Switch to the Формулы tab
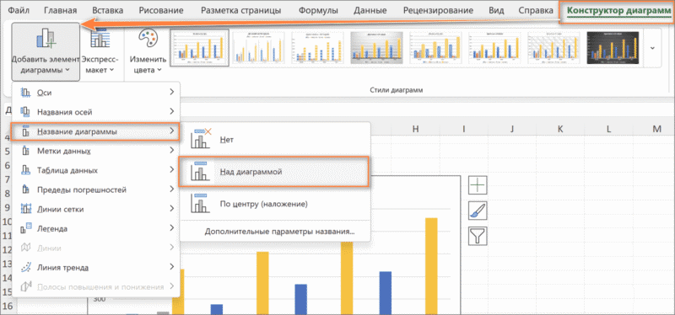The width and height of the screenshot is (675, 315). (x=318, y=10)
